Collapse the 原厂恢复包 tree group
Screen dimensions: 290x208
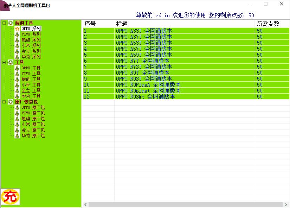[x=4, y=102]
